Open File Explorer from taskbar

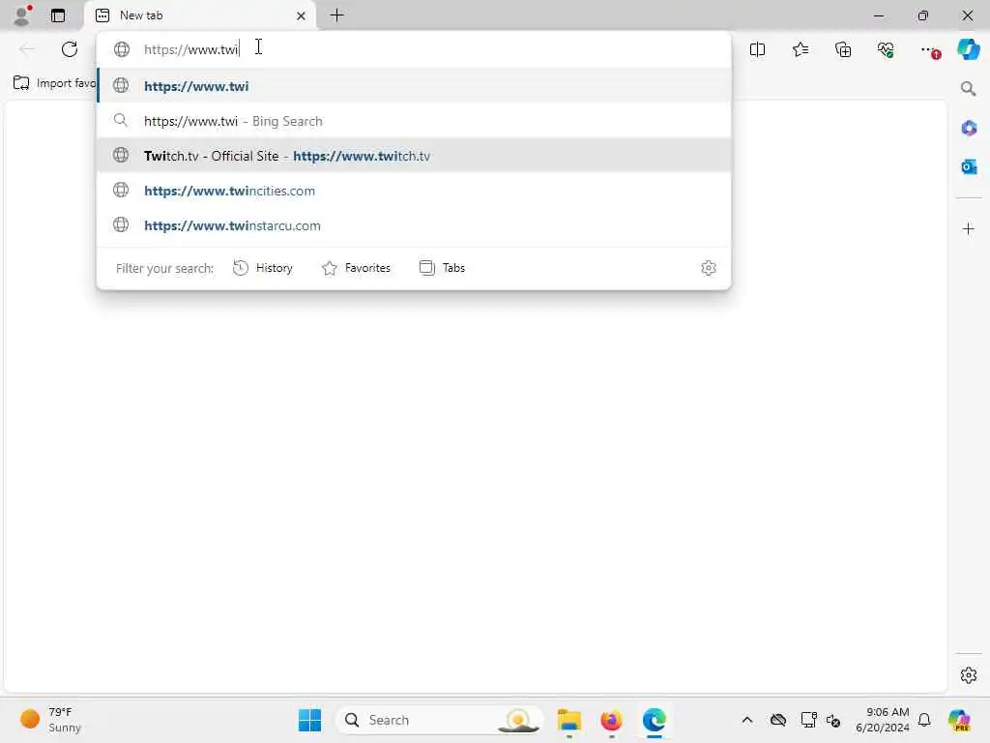(x=568, y=720)
